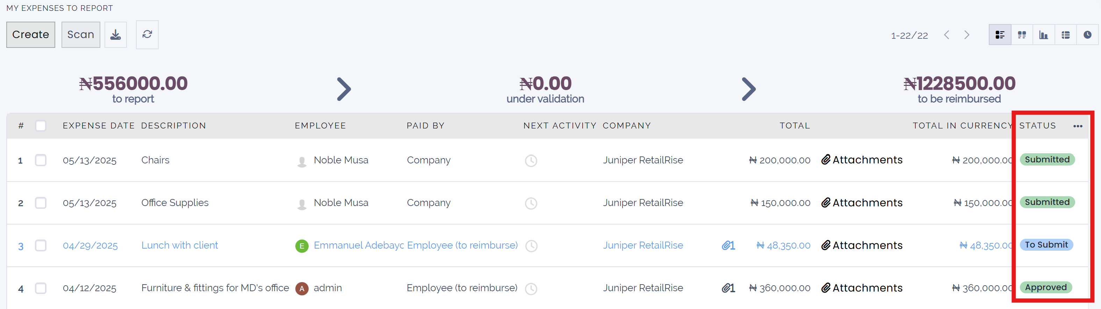Open optional columns three-dot menu
The height and width of the screenshot is (309, 1101).
pos(1078,126)
